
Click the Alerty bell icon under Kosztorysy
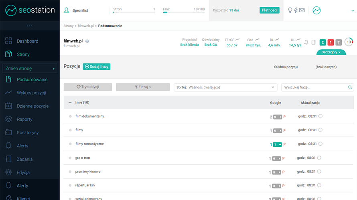[8, 146]
